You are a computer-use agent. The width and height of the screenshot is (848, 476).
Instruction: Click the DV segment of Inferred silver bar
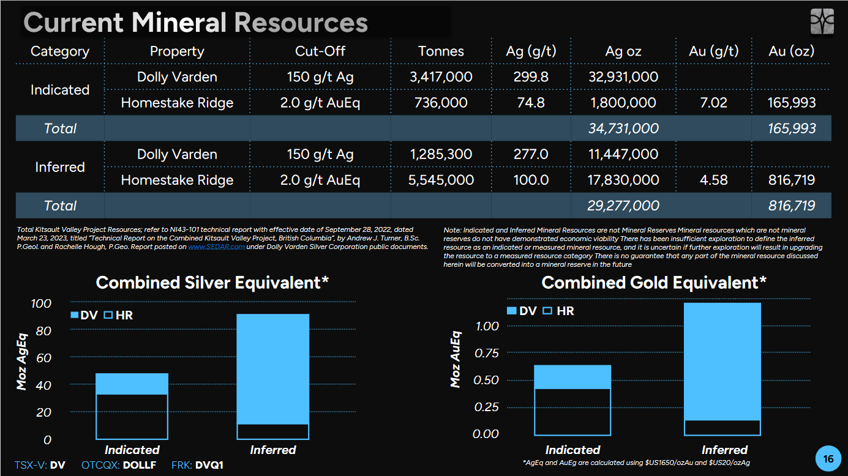click(273, 369)
